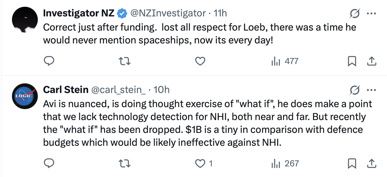Bookmark Investigator NZ's tweet

coord(351,61)
